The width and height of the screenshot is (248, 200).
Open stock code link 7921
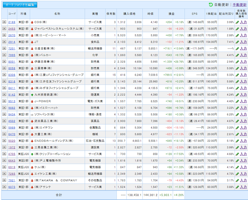pos(12,180)
